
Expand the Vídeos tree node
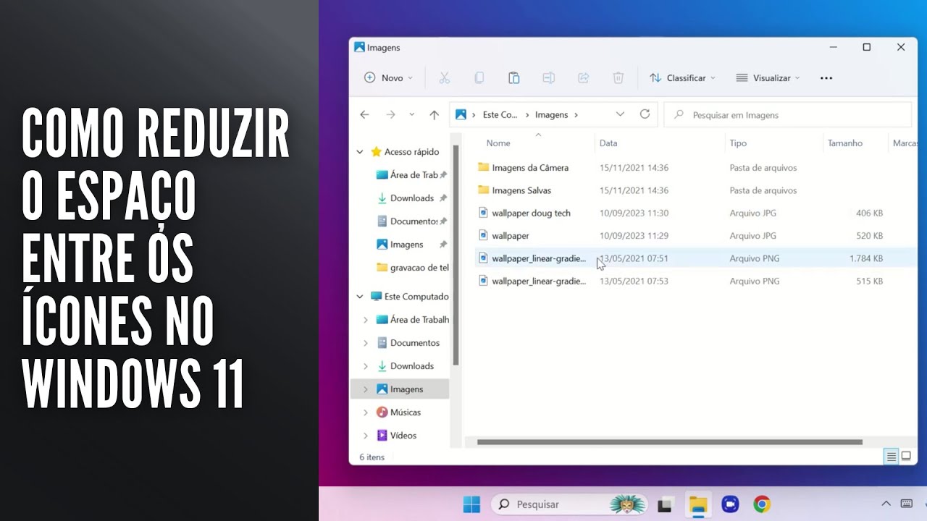tap(366, 436)
